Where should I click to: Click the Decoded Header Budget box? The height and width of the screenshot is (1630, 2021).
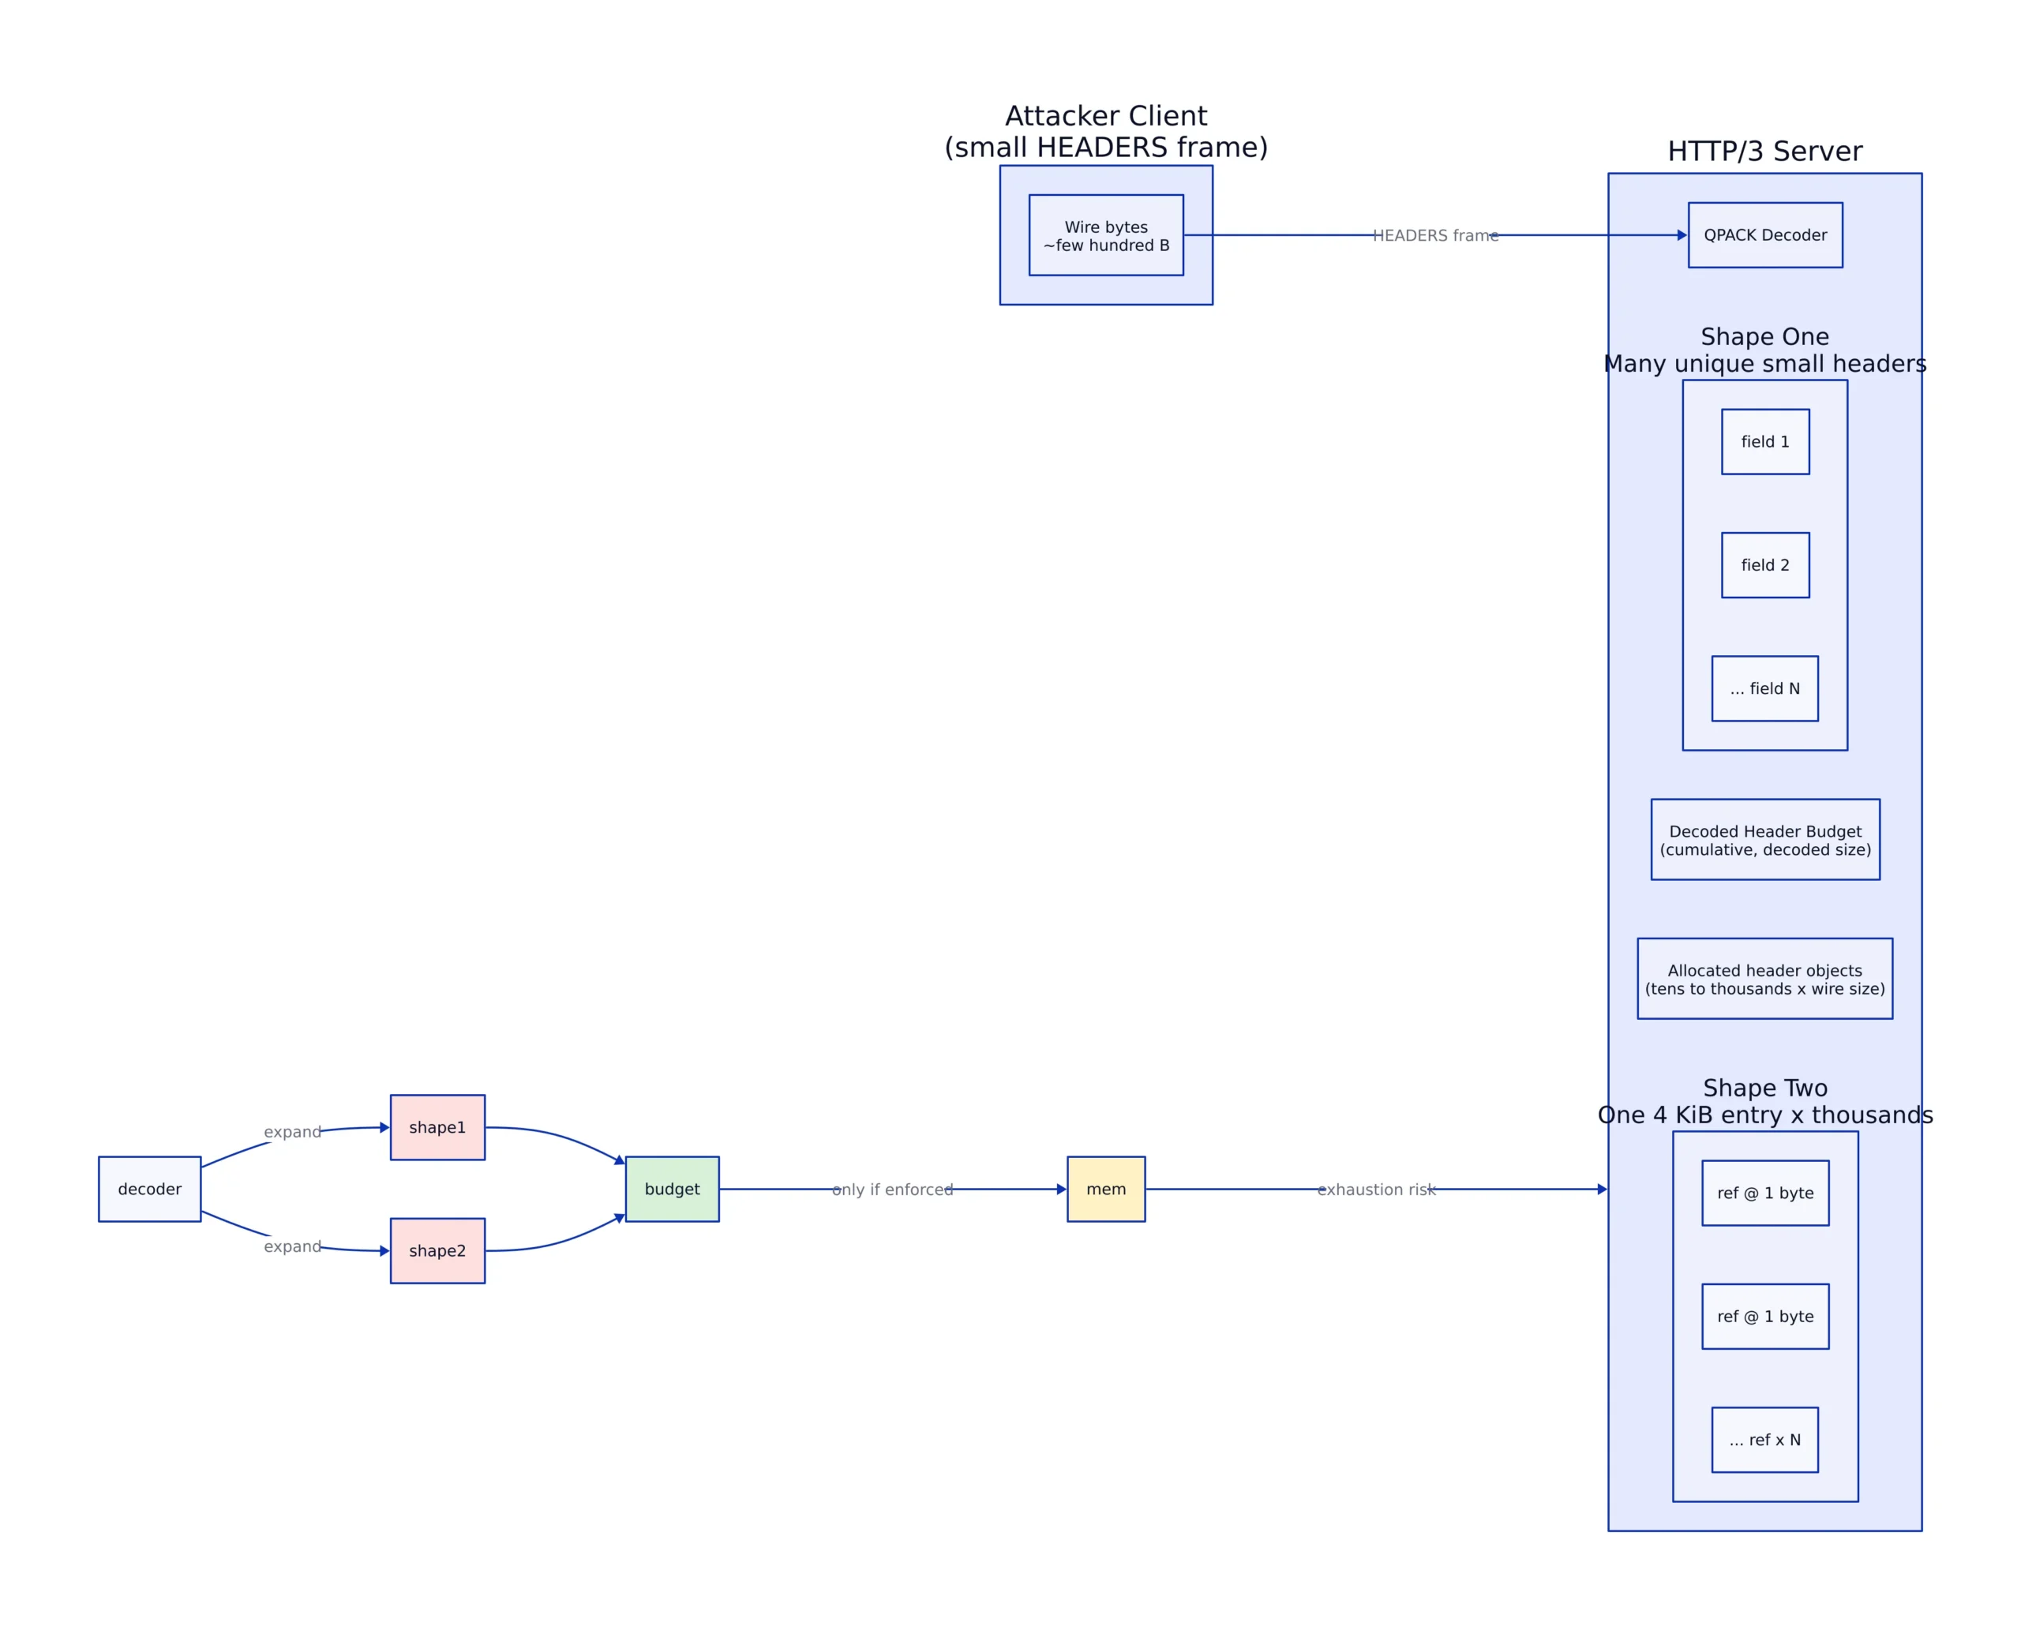tap(1765, 839)
